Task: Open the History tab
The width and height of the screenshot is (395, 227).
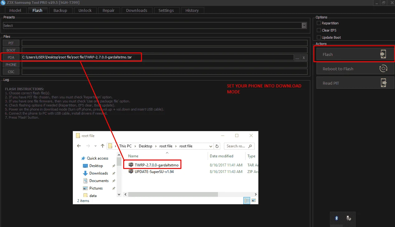Action: pos(192,10)
